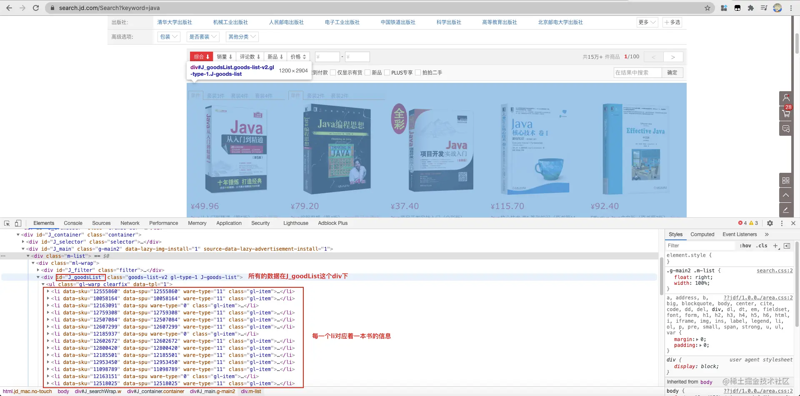Open the 其他分类 dropdown filter
Viewport: 800px width, 396px height.
point(242,37)
